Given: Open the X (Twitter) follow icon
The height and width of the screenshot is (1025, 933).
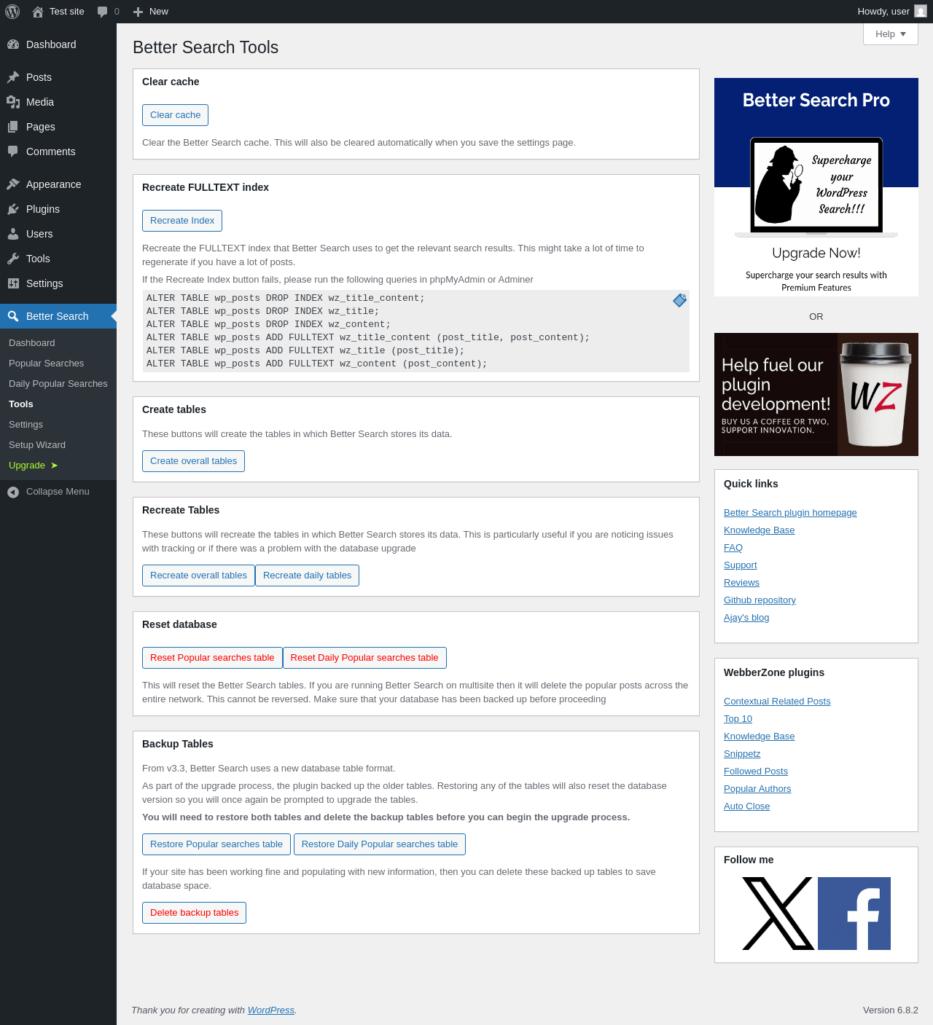Looking at the screenshot, I should point(778,914).
